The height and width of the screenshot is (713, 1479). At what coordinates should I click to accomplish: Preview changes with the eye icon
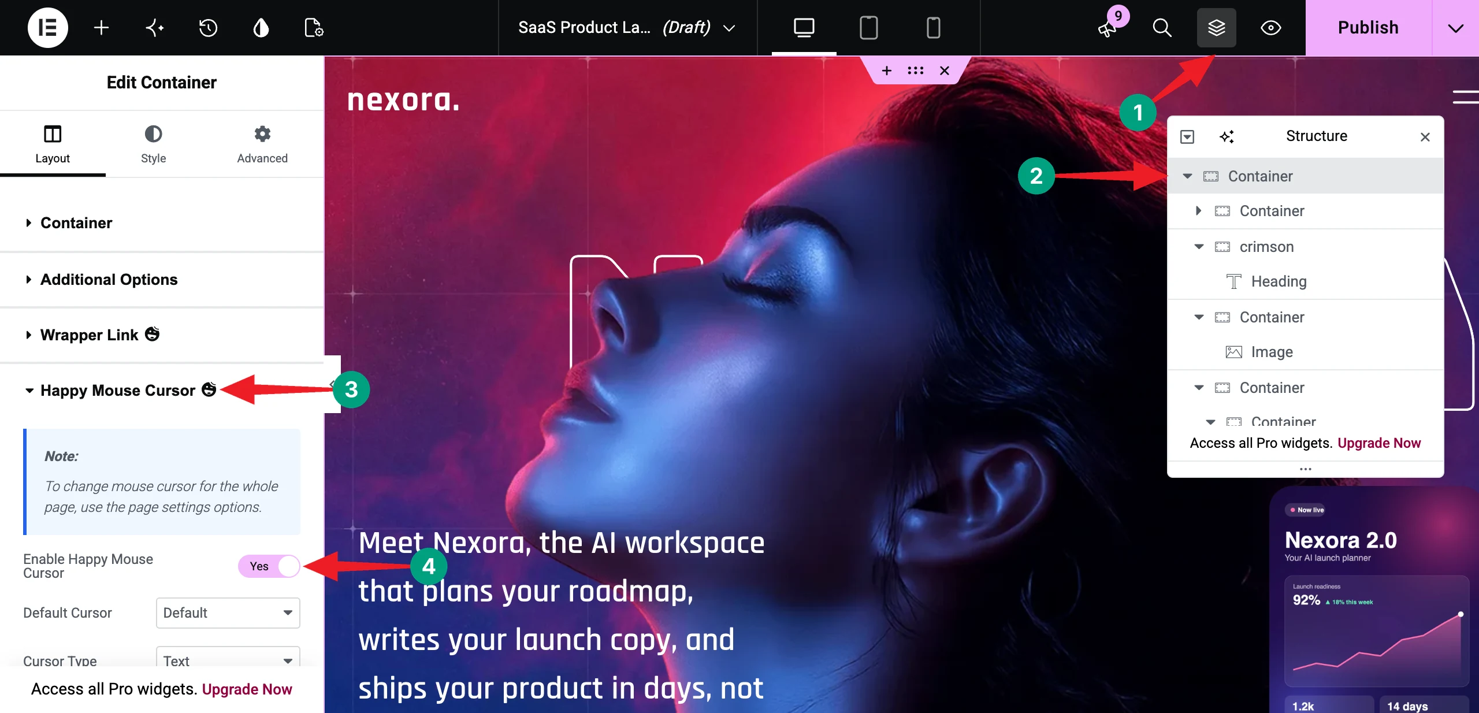(1270, 27)
